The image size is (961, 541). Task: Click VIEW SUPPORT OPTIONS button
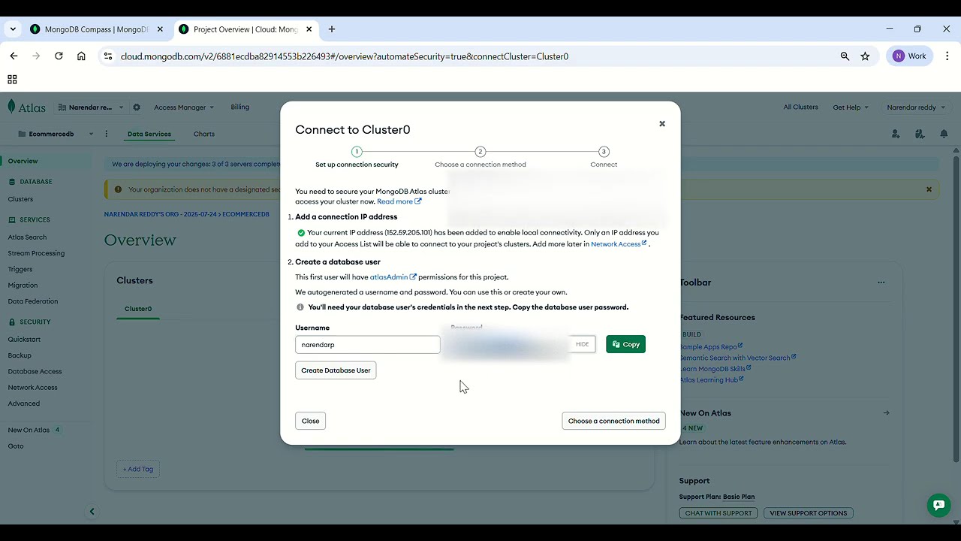[x=808, y=513]
